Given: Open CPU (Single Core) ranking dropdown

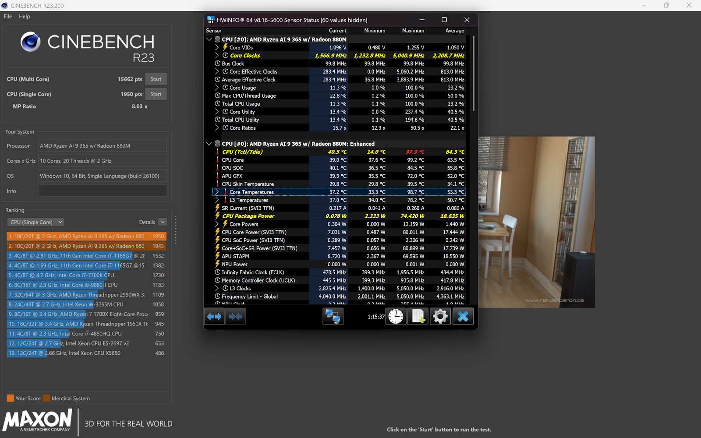Looking at the screenshot, I should coord(35,222).
